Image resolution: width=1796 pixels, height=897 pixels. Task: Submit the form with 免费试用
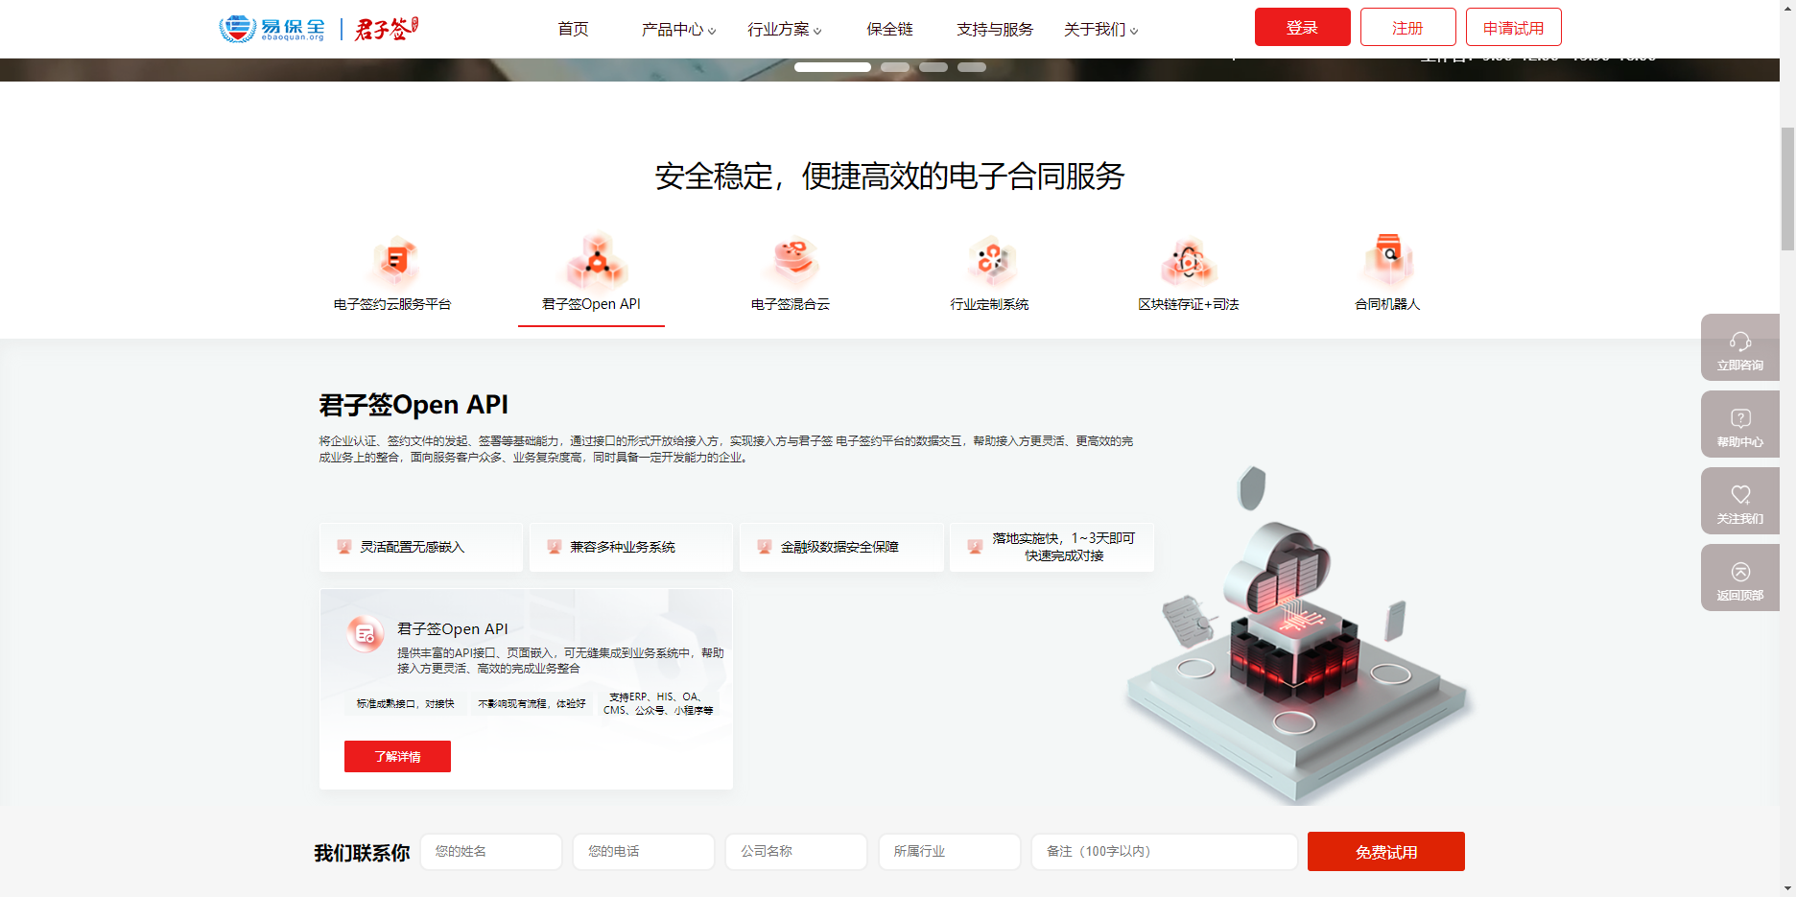1385,852
